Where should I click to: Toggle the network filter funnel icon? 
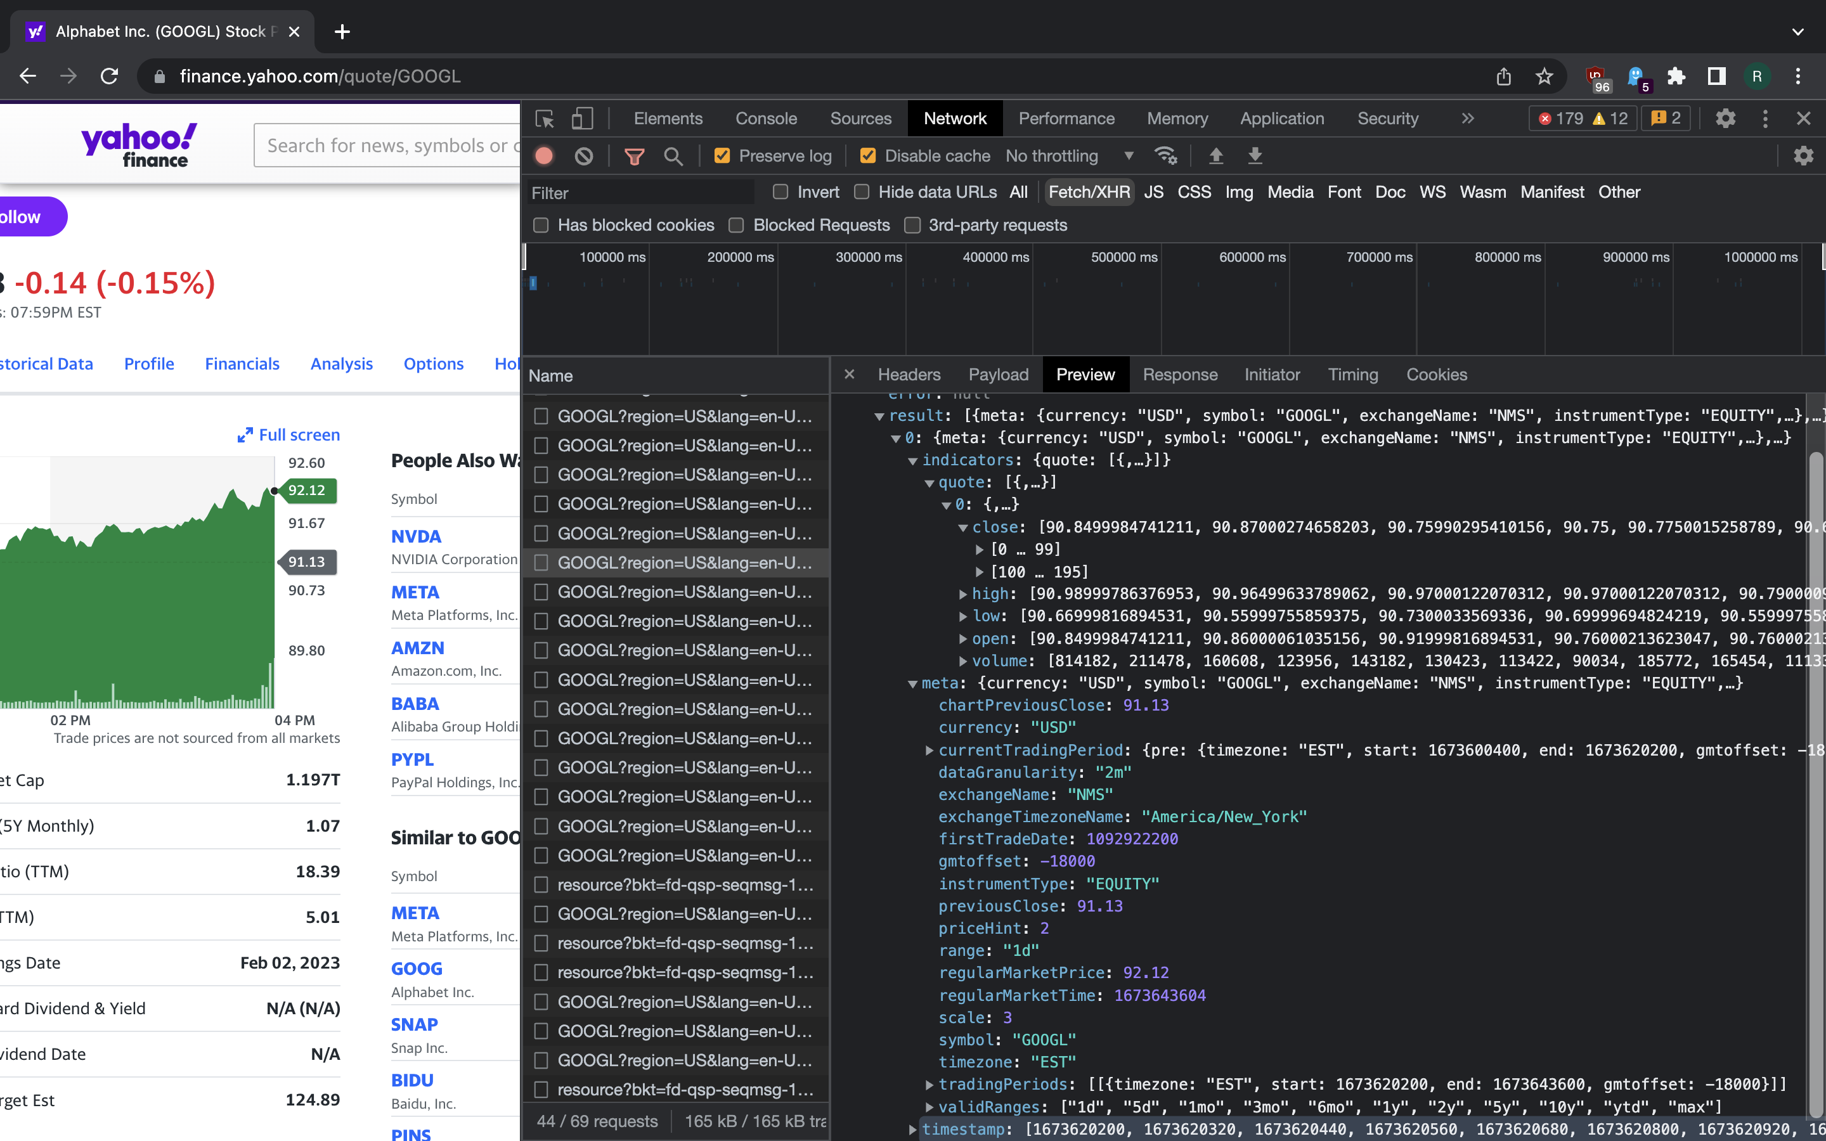tap(635, 156)
